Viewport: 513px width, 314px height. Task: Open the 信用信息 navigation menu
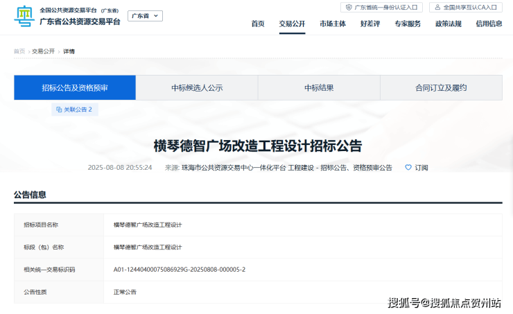point(489,24)
